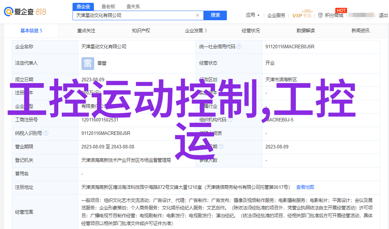Click the 企业名称 label cell
389x229 pixels.
tap(45, 47)
